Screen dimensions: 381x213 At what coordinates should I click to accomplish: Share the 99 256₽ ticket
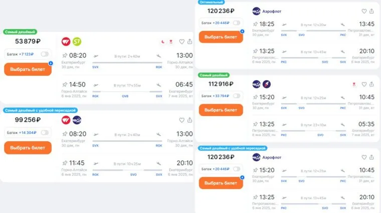coord(190,120)
